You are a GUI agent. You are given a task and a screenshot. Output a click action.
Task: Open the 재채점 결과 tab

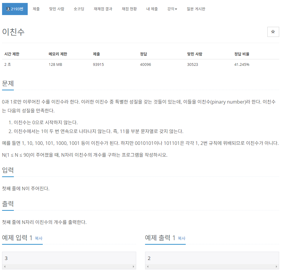point(103,9)
